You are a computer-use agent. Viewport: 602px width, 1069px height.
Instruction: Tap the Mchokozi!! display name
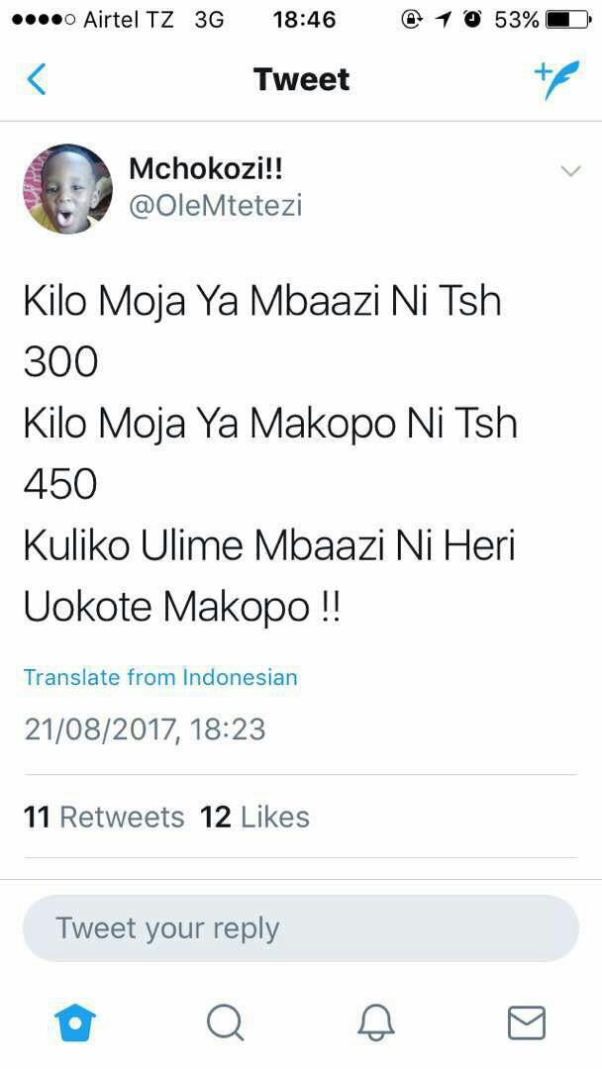[206, 169]
